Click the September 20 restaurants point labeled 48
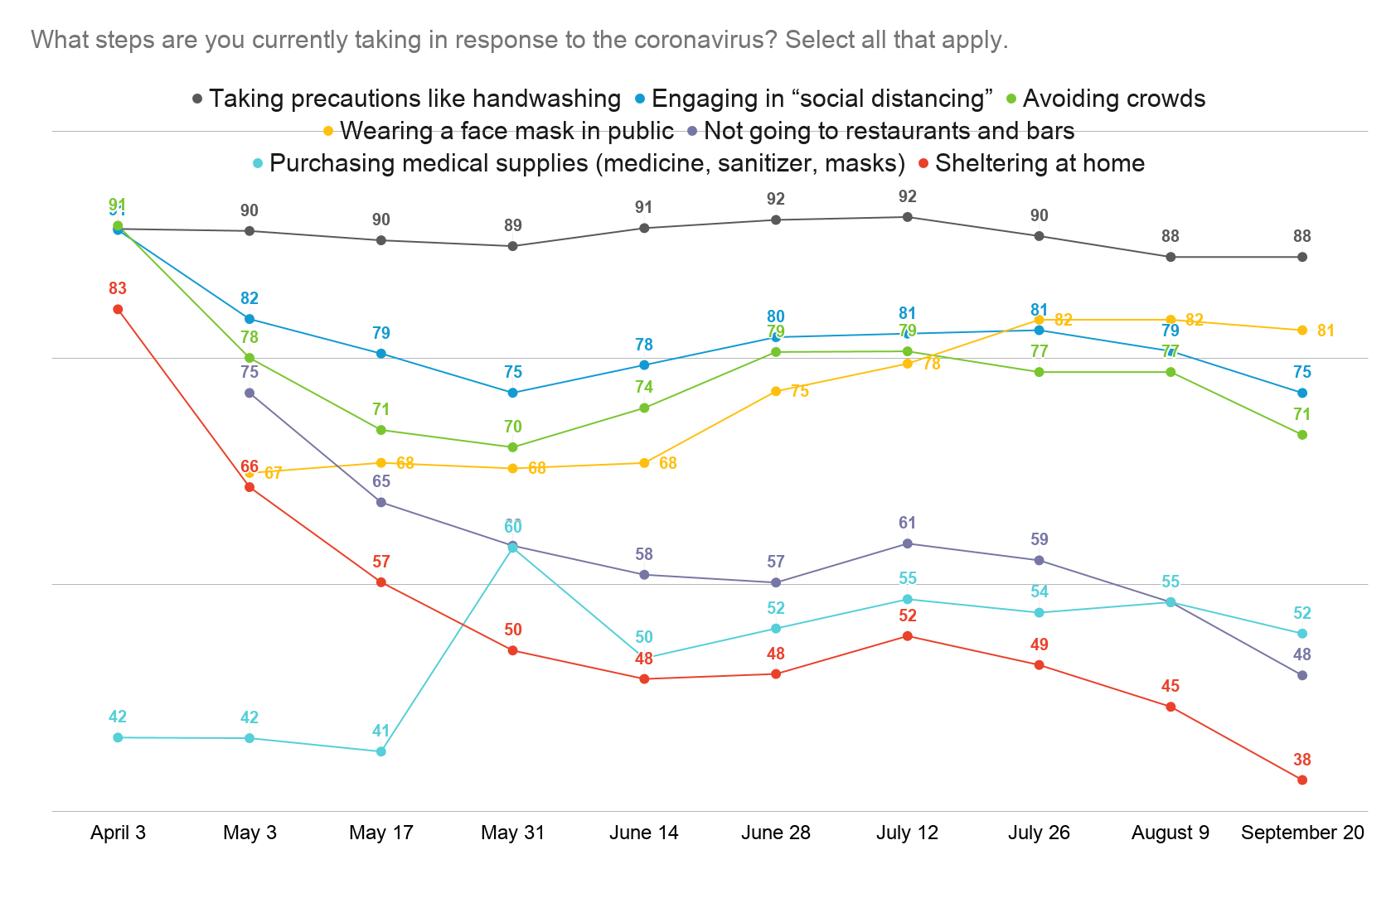Image resolution: width=1391 pixels, height=898 pixels. [x=1302, y=676]
